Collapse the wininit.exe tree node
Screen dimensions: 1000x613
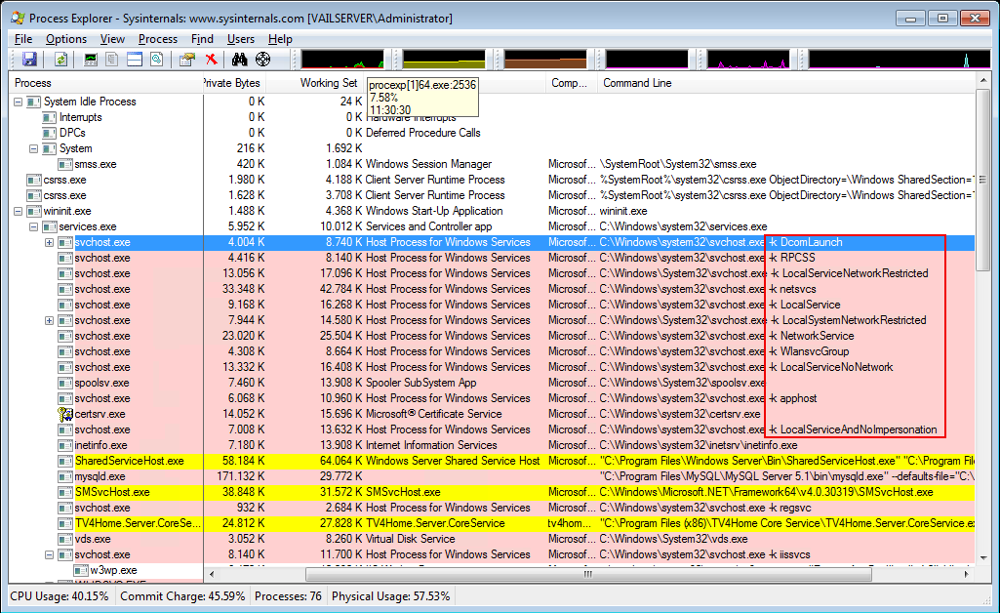tap(18, 211)
